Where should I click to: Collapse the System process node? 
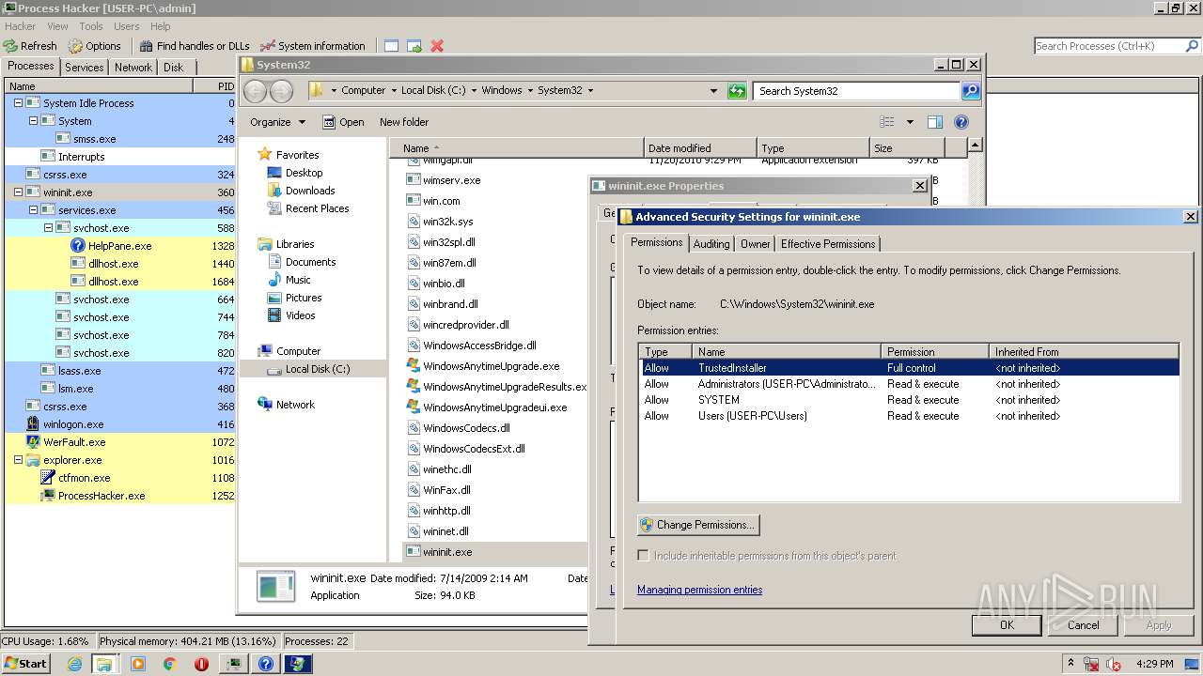(33, 121)
